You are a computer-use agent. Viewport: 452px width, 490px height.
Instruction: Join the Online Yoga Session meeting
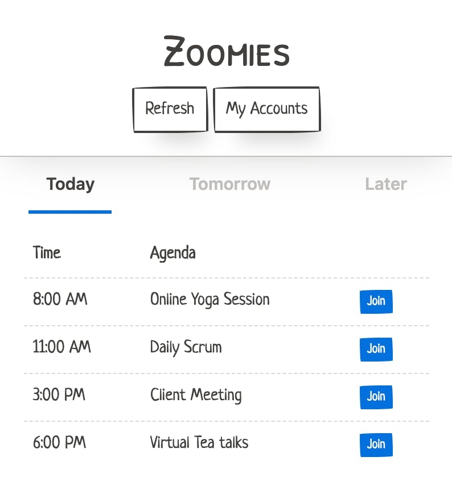point(376,302)
